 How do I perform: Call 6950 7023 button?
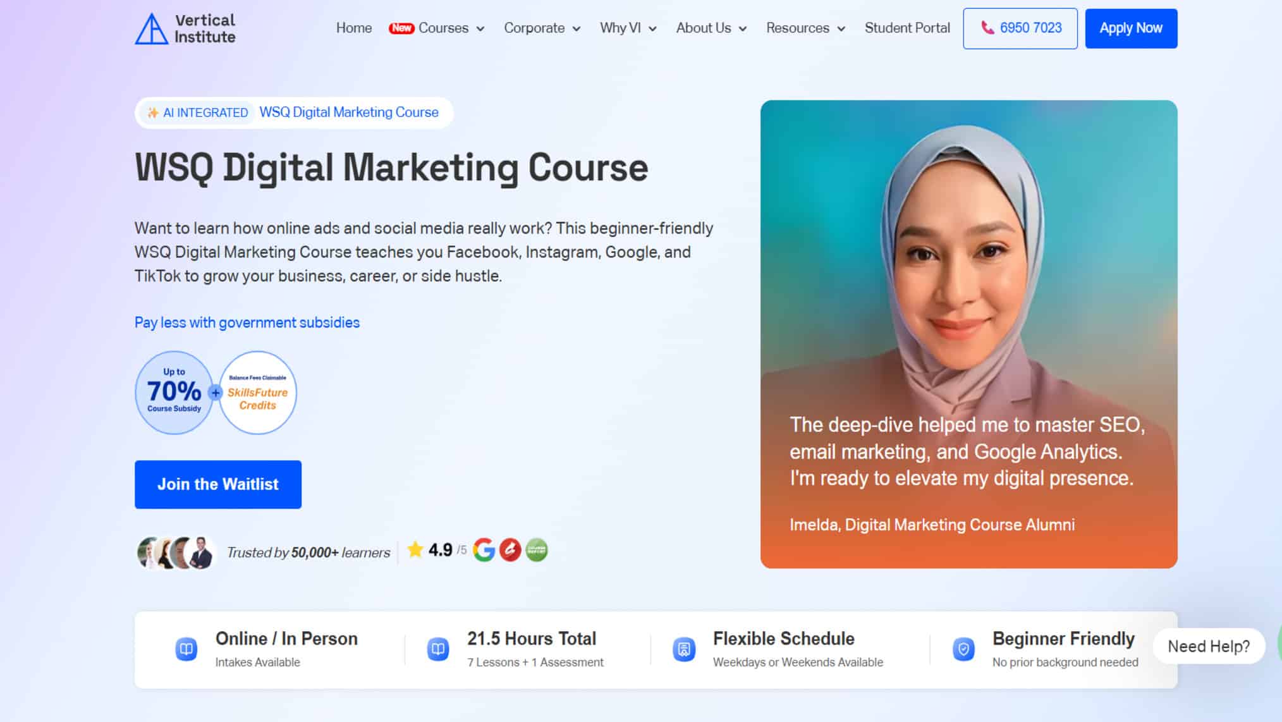[x=1020, y=28]
